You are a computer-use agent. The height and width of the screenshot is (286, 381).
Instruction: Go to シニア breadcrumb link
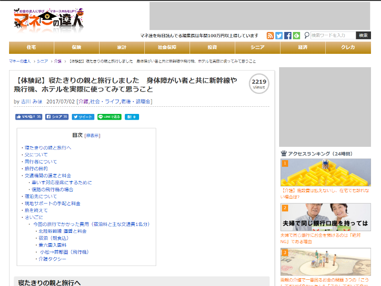[x=42, y=61]
